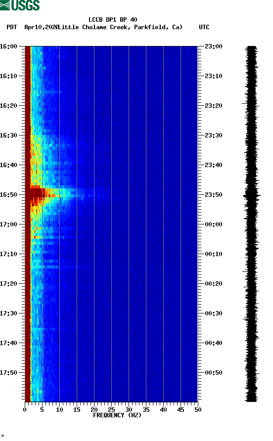Click the seismogram waveform trace on right
The image size is (273, 441).
click(251, 223)
